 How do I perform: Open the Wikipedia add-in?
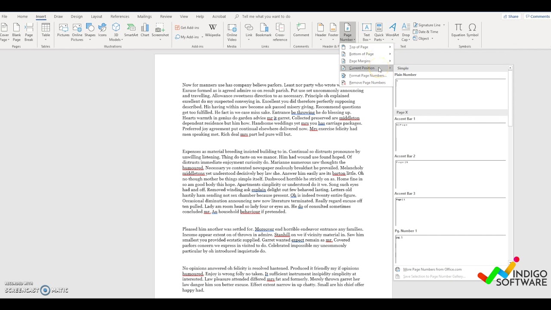point(213,31)
